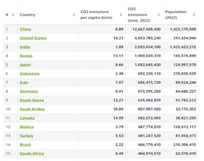Select Turkey emissions value 481,247,520
Screen dimensions: 204x161
click(x=149, y=136)
